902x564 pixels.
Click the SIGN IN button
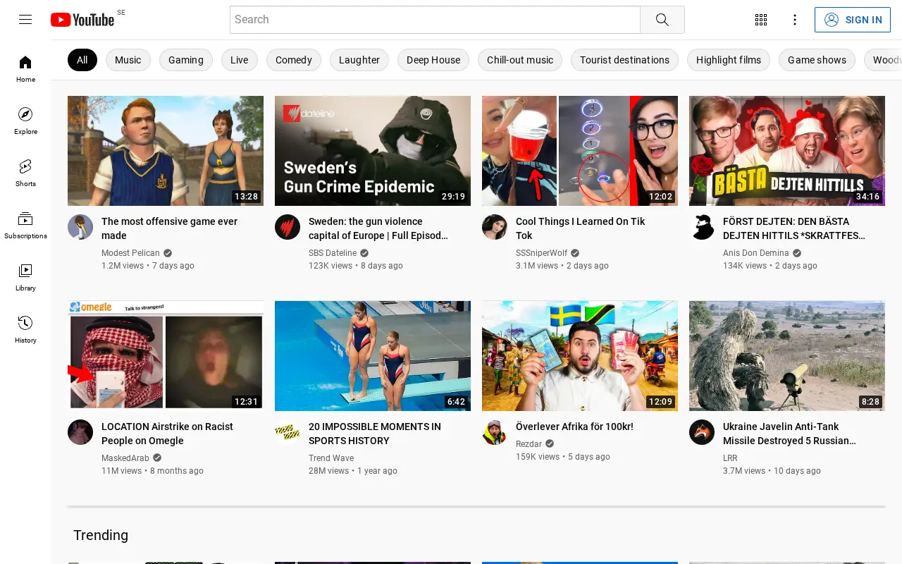point(853,20)
